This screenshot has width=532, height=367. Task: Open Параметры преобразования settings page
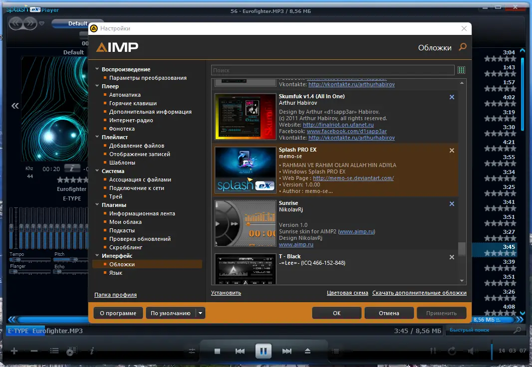pos(148,78)
